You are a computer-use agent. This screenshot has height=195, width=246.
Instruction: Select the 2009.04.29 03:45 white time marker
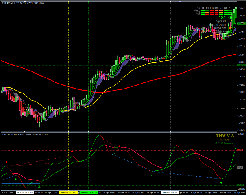[170, 193]
